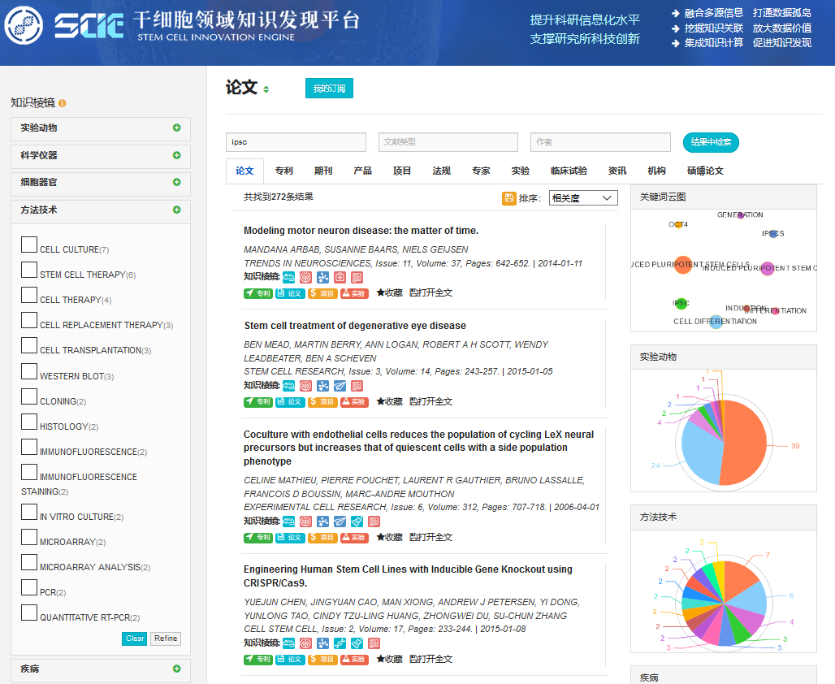Check the CELL CULTURE checkbox

pos(29,245)
